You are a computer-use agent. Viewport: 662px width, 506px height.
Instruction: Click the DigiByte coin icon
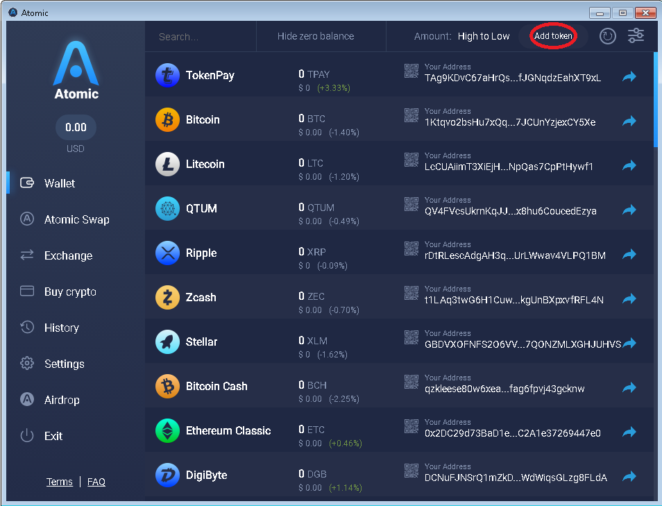point(168,475)
